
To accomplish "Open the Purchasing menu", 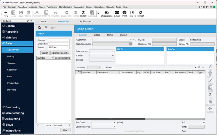I will coord(52,7).
